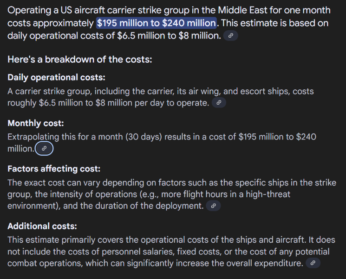Viewport: 346px width, 279px height.
Task: Click the highlighted '$195 million to $240 million' text
Action: (x=157, y=23)
